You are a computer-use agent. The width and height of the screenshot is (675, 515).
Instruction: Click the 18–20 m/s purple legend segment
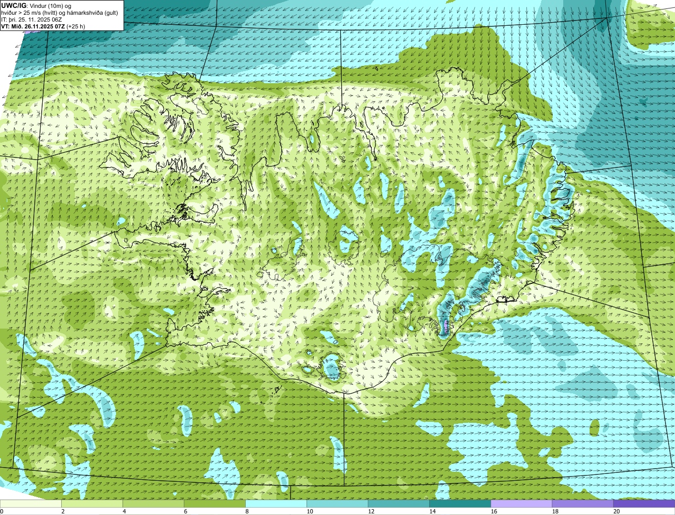pyautogui.click(x=583, y=504)
